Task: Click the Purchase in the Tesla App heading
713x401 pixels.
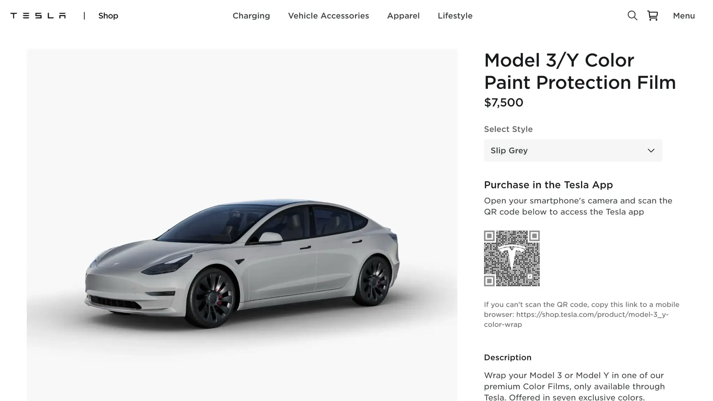Action: (x=548, y=185)
